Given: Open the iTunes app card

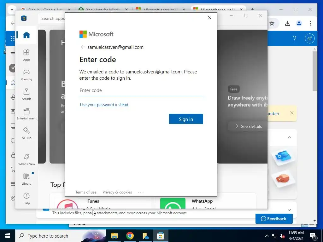Looking at the screenshot, I should point(101,201).
